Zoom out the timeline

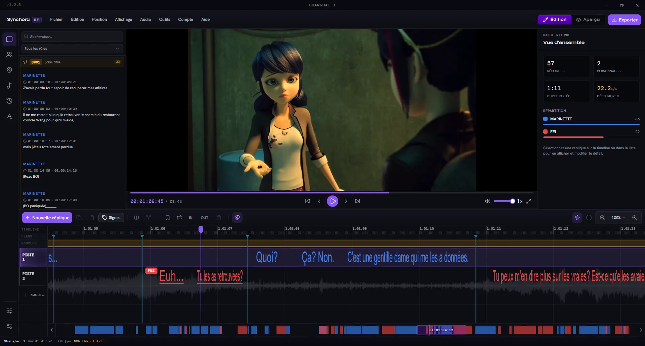coord(602,218)
